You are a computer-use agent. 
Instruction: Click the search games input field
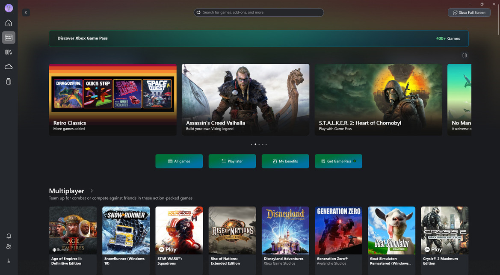point(259,12)
